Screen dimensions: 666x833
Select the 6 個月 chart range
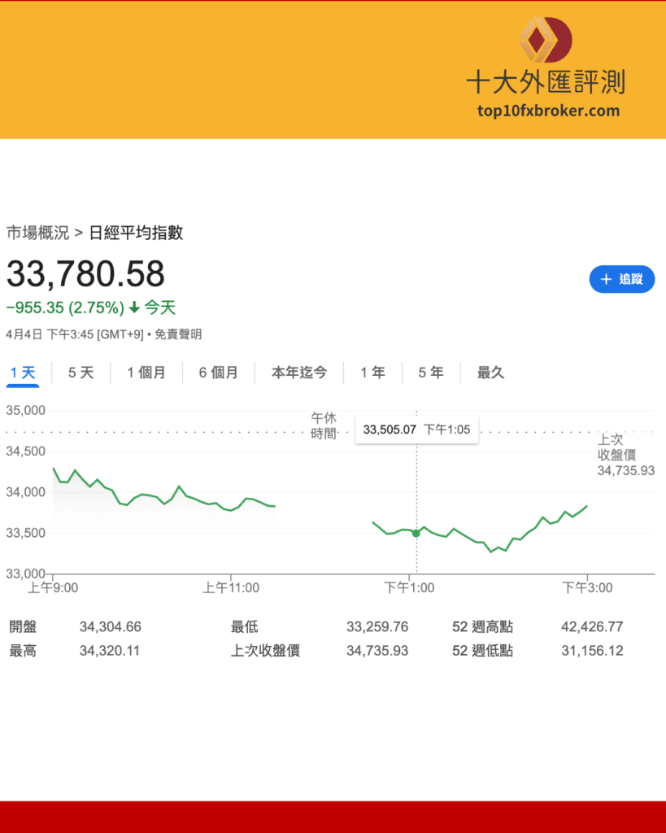218,373
